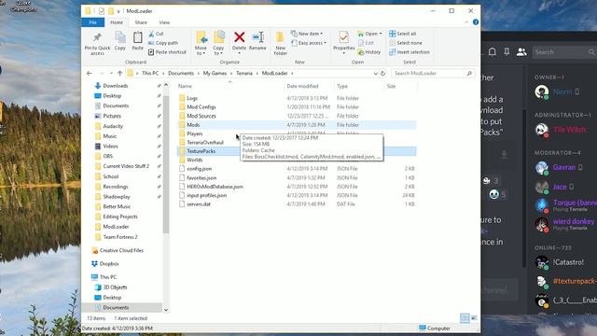Open the File tab
597x336 pixels.
tap(93, 22)
